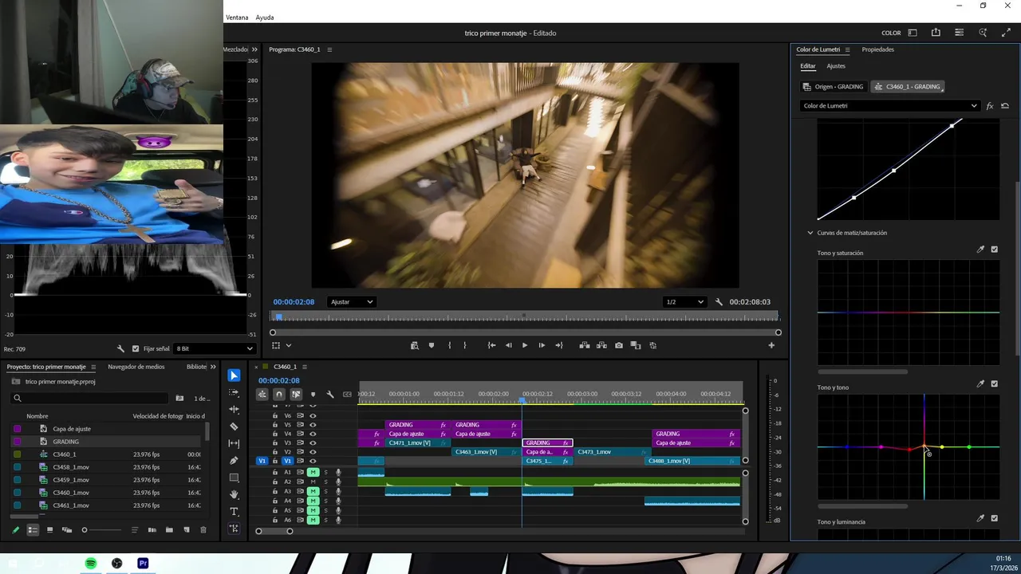Open C3460_1 timeline panel menu
Image resolution: width=1021 pixels, height=574 pixels.
306,367
